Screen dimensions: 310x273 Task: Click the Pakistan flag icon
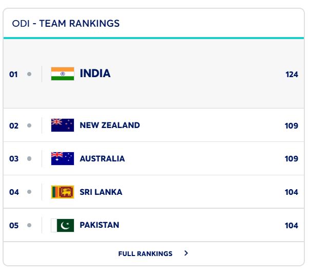tap(63, 225)
